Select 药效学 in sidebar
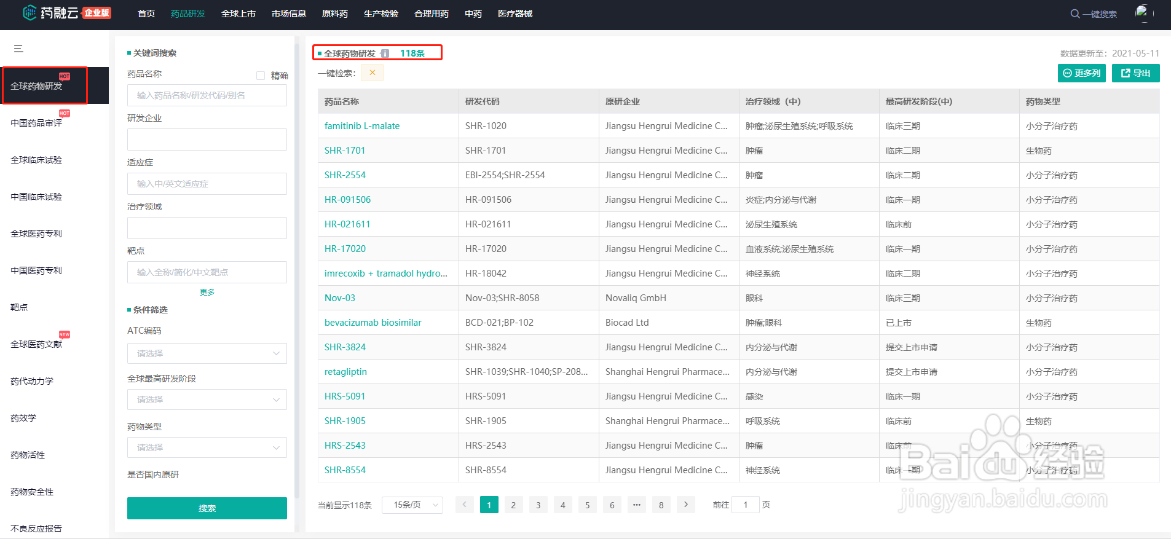Image resolution: width=1171 pixels, height=539 pixels. point(23,418)
